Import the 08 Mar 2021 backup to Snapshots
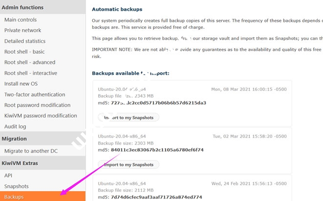This screenshot has height=201, width=323. click(129, 118)
